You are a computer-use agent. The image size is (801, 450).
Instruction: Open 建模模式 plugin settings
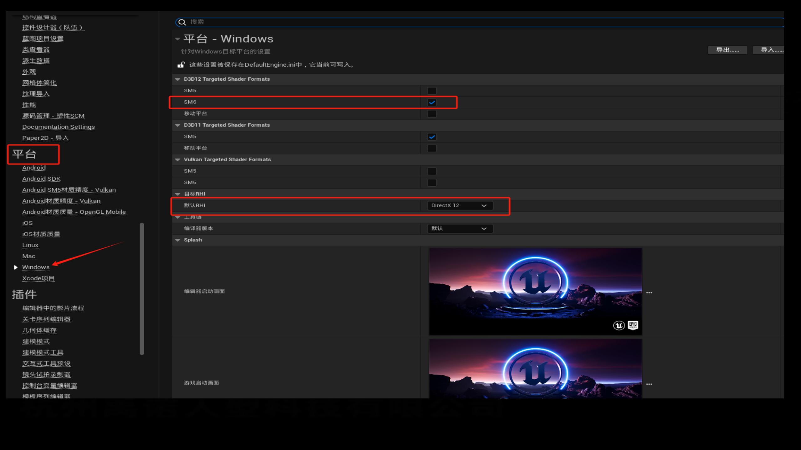(36, 341)
